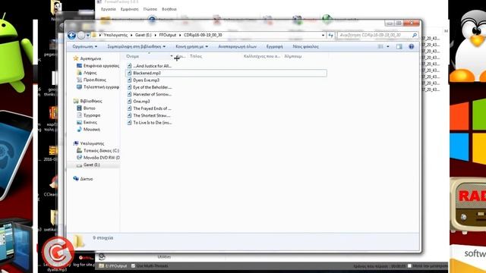Click the search magnifier icon
Viewport: 486px width, 273px height.
coord(415,36)
